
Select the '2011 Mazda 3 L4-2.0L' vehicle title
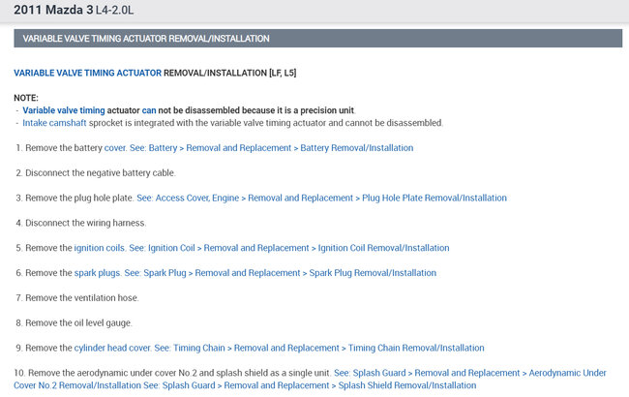pyautogui.click(x=74, y=10)
